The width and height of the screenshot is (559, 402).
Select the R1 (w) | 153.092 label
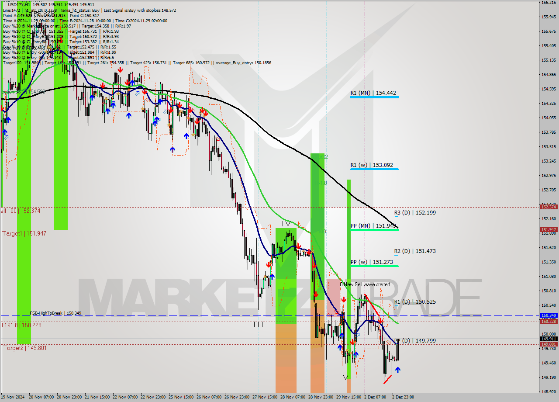pyautogui.click(x=371, y=165)
